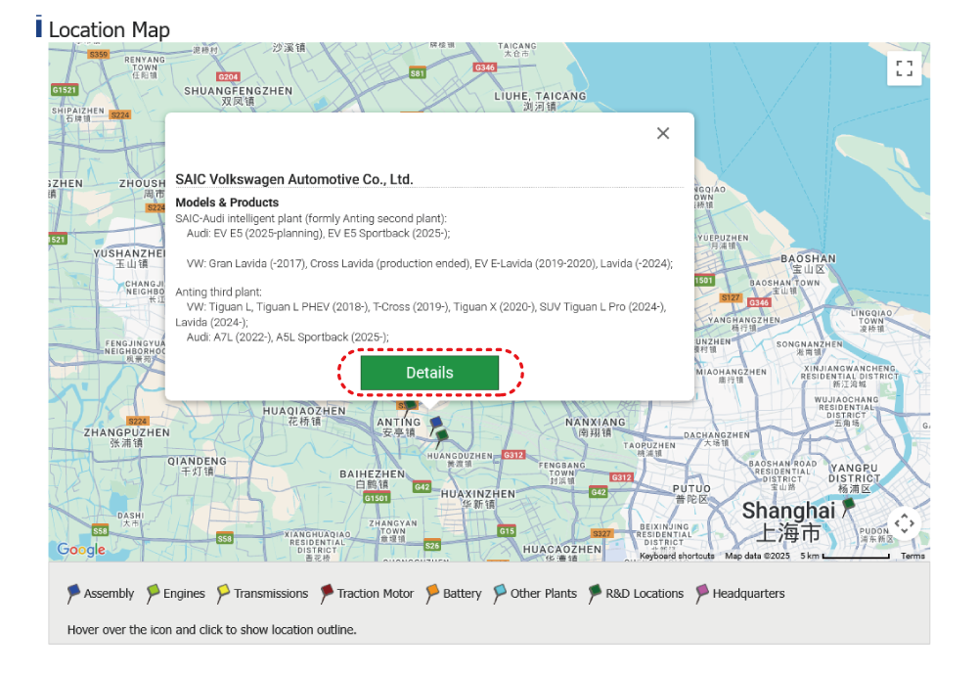Open Keyboard shortcuts link
978x676 pixels.
[x=677, y=556]
